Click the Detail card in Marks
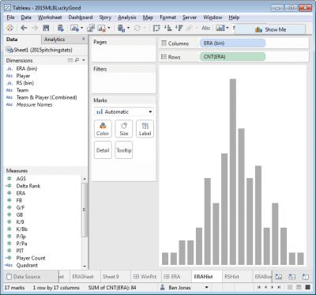The image size is (316, 295). coord(103,150)
